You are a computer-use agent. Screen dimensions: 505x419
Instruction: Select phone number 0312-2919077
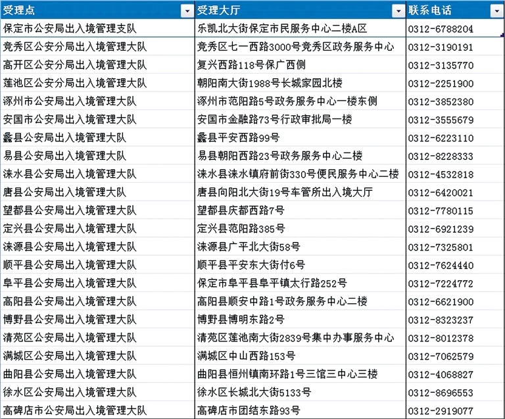click(x=441, y=411)
